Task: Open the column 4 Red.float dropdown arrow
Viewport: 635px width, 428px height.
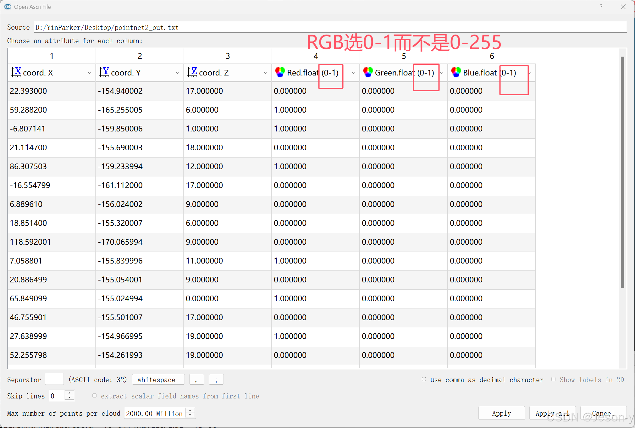Action: point(354,73)
